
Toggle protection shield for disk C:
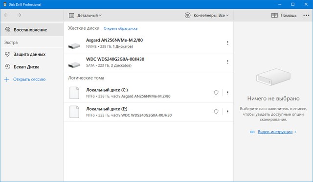point(216,92)
